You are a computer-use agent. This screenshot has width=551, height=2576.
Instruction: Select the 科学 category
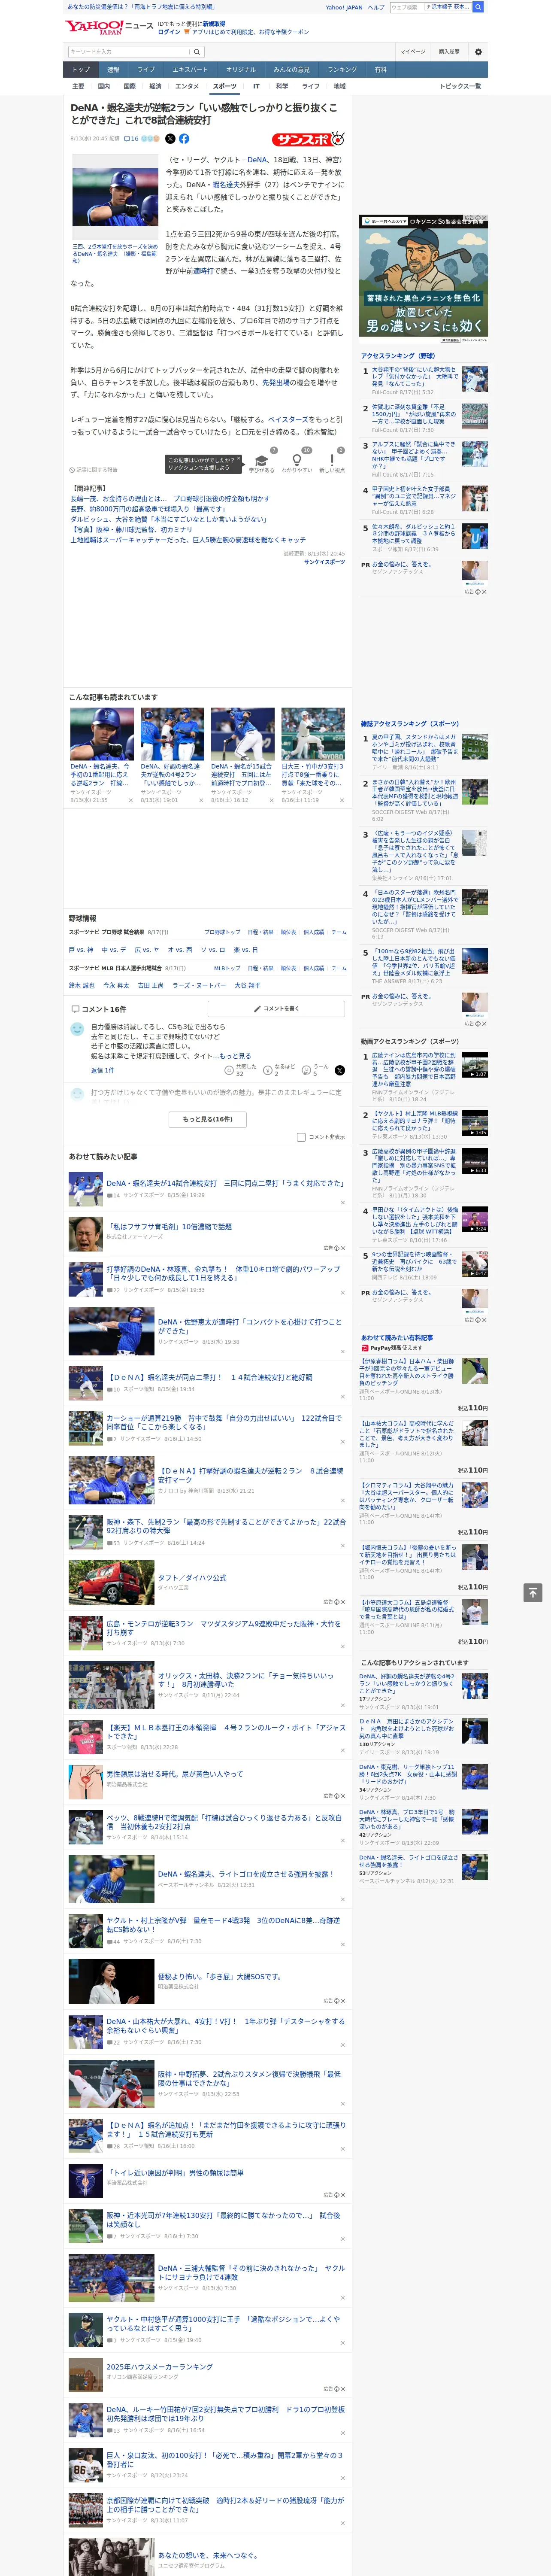(282, 86)
